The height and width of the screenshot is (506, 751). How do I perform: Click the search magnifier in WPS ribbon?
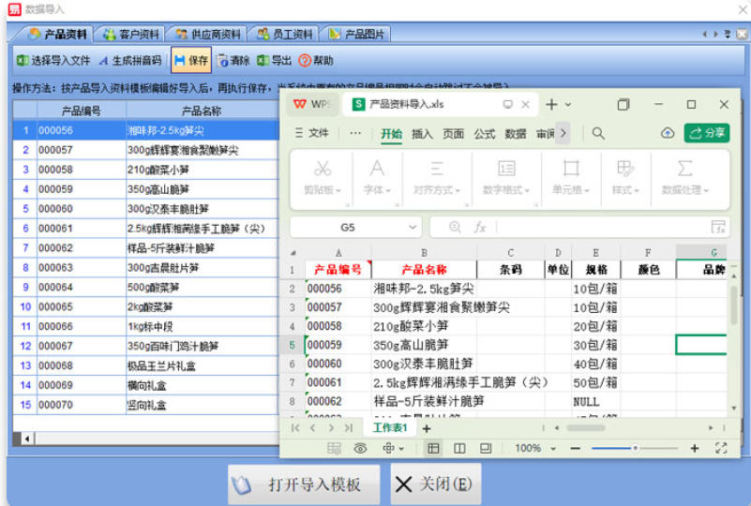pos(598,133)
